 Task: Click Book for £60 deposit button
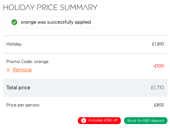[146, 120]
